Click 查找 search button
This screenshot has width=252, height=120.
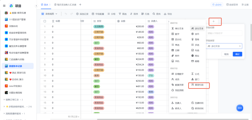click(156, 14)
